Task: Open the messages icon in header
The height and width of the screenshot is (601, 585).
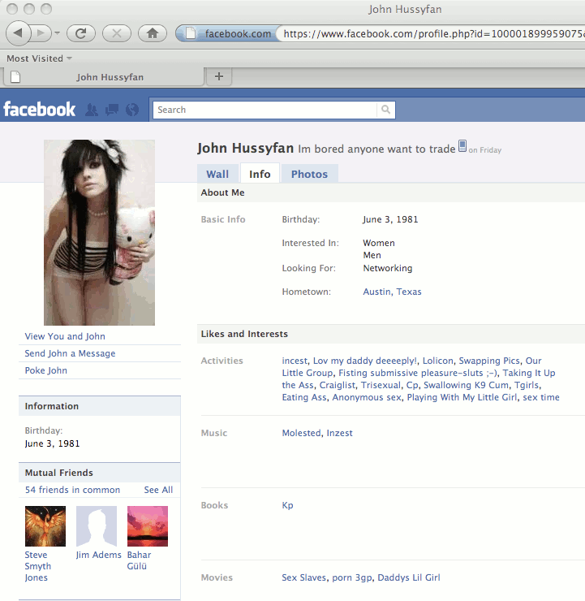Action: pyautogui.click(x=112, y=110)
